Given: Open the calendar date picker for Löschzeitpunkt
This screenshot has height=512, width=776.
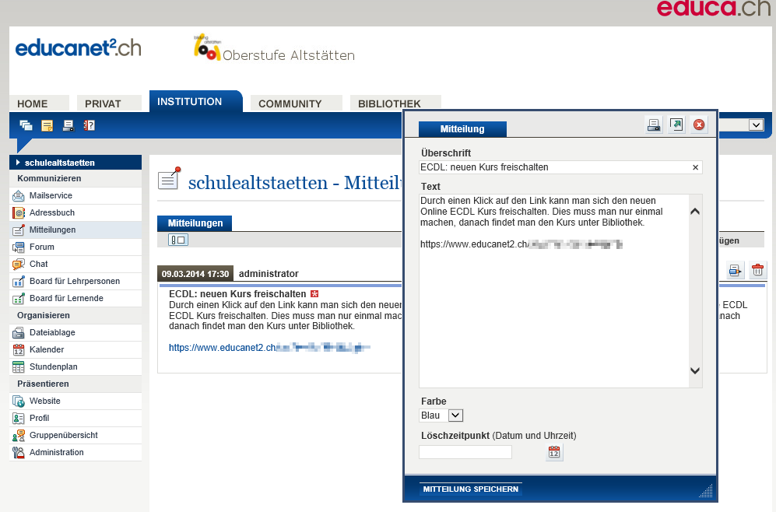Looking at the screenshot, I should click(554, 453).
